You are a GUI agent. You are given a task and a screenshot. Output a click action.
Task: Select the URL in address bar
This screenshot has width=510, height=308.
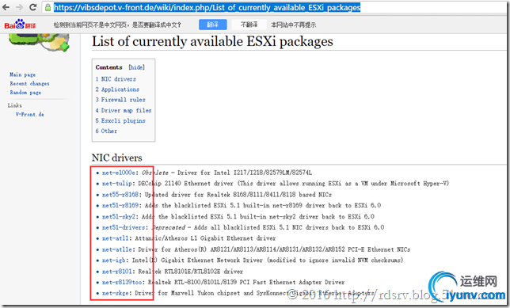click(207, 7)
